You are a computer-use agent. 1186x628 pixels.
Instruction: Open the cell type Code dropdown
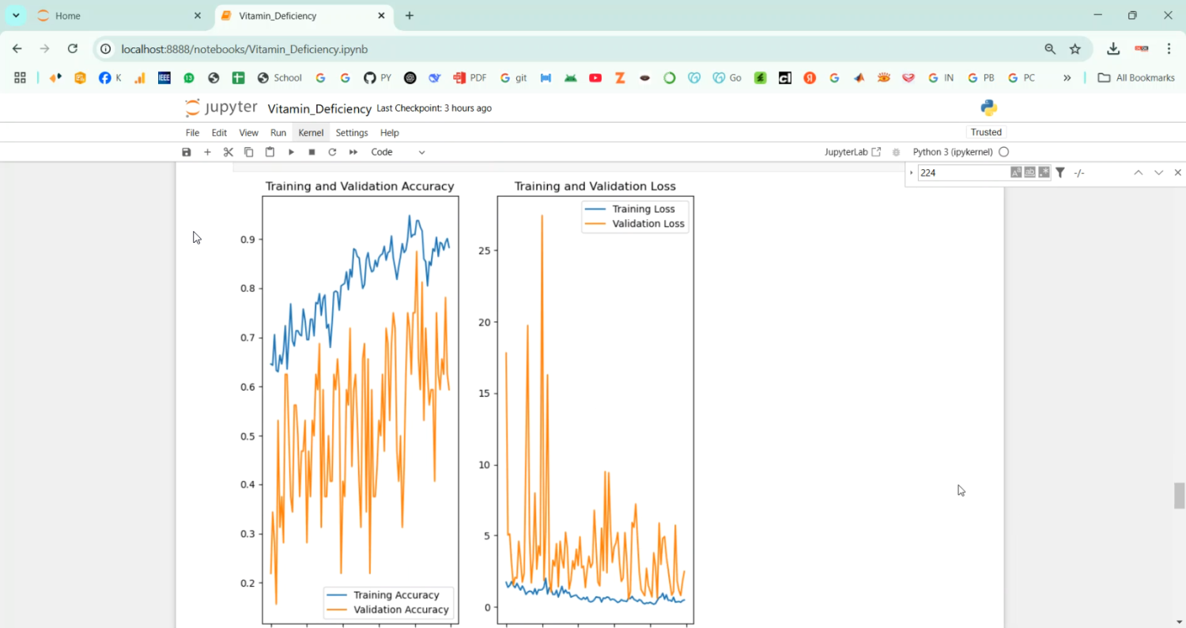coord(398,152)
